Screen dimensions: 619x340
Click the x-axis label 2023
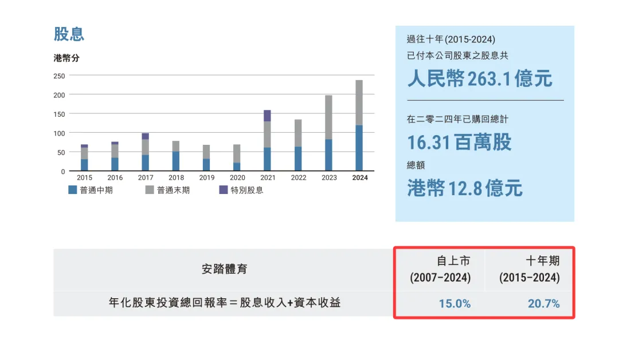pos(329,178)
